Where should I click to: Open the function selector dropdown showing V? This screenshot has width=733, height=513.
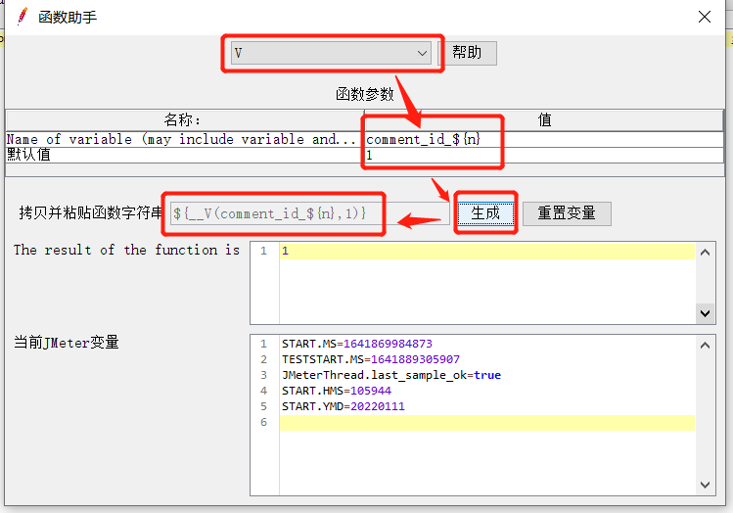[x=331, y=53]
